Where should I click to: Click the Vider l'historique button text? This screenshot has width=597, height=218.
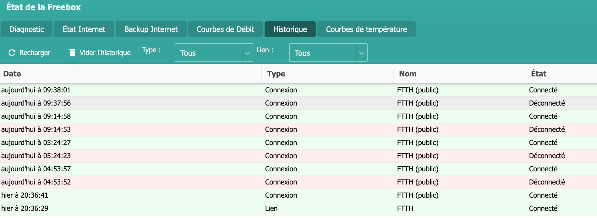(105, 53)
